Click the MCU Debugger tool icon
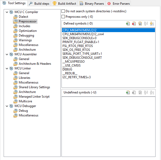 11,106
